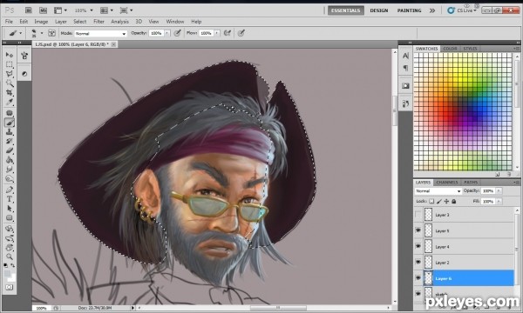The width and height of the screenshot is (523, 313).
Task: Toggle lock all padlock icon
Action: pyautogui.click(x=453, y=201)
